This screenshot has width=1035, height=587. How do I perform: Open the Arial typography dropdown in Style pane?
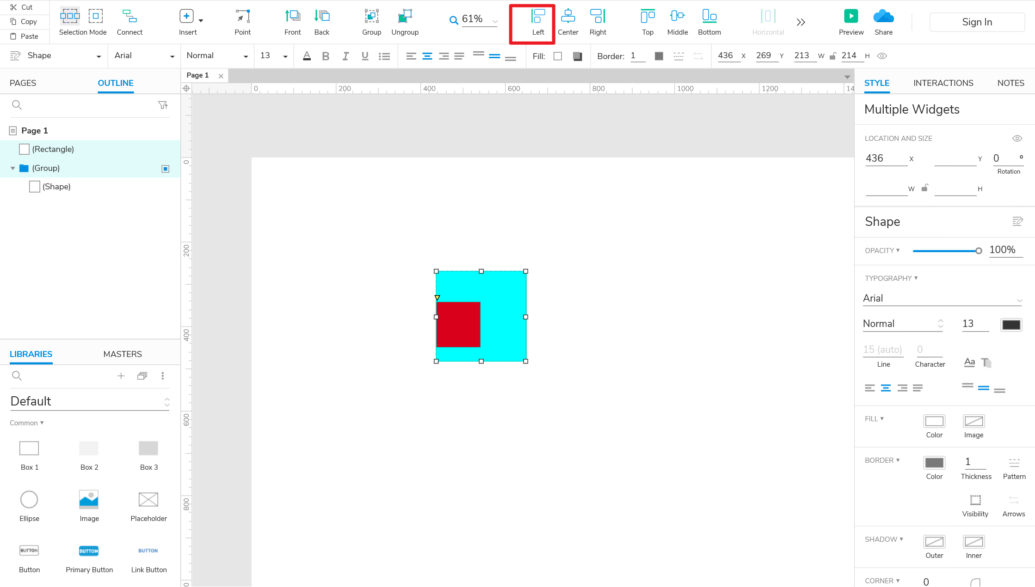point(942,299)
